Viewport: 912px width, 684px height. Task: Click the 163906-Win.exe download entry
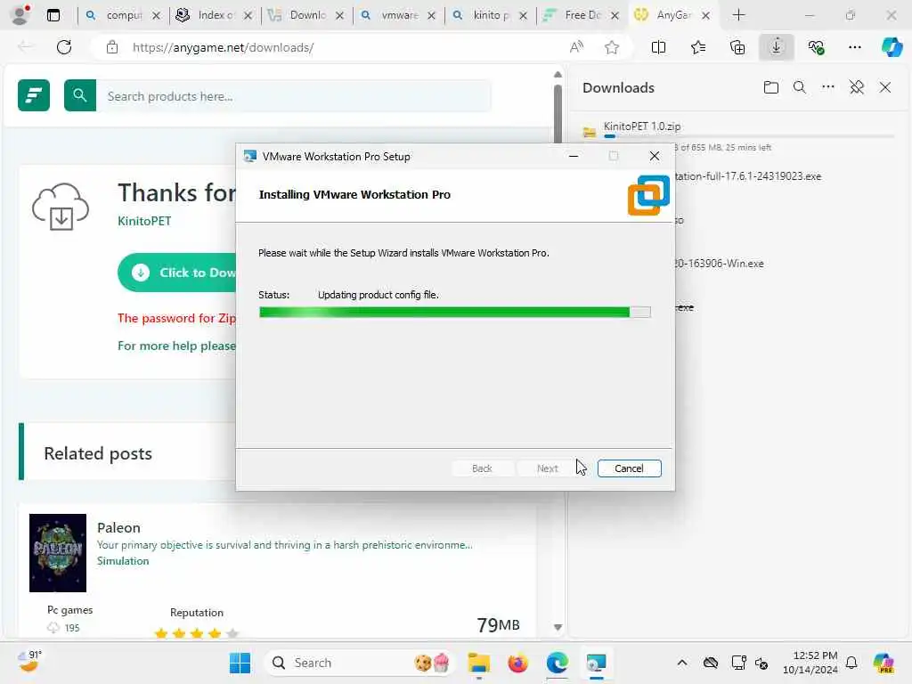(x=720, y=264)
